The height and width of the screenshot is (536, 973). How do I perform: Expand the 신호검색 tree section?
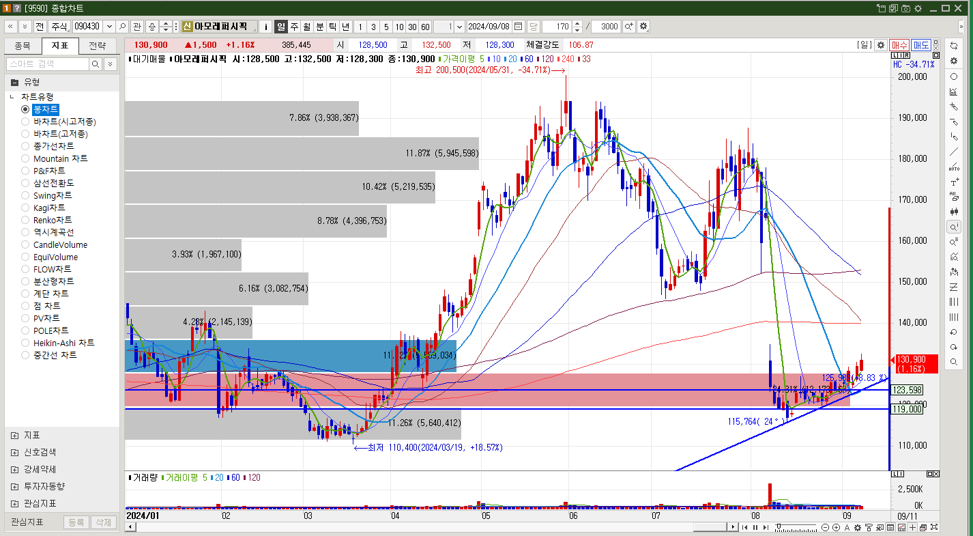(14, 452)
